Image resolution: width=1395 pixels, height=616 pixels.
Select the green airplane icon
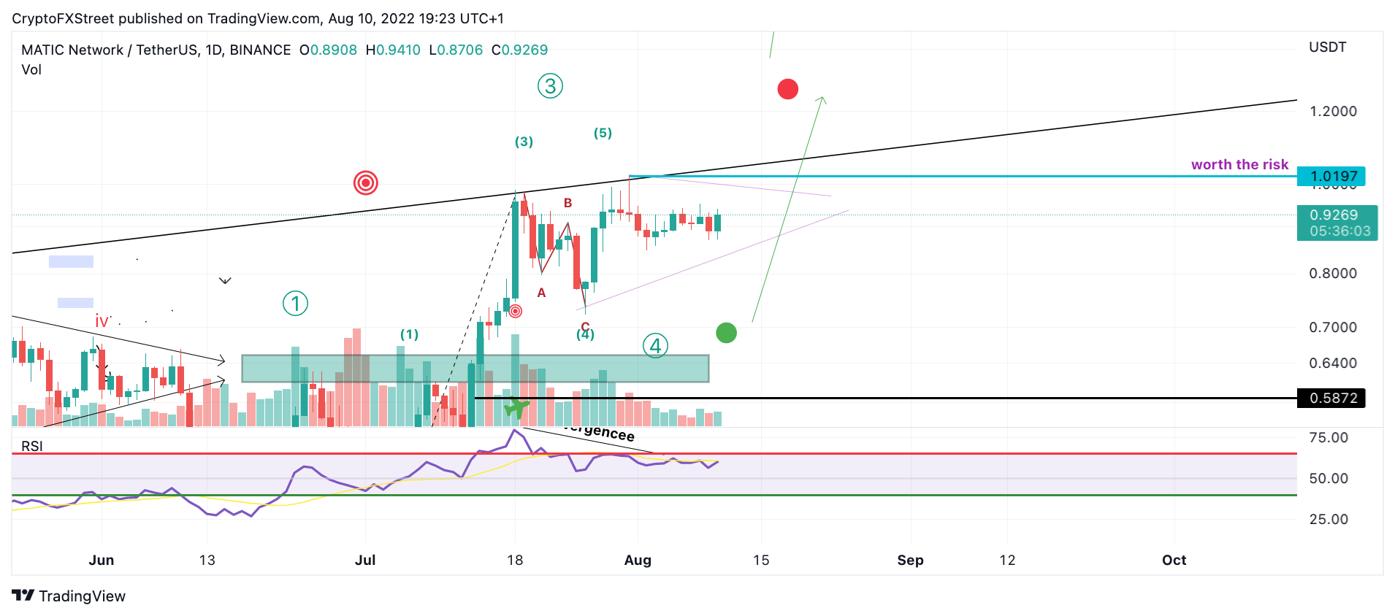coord(518,407)
